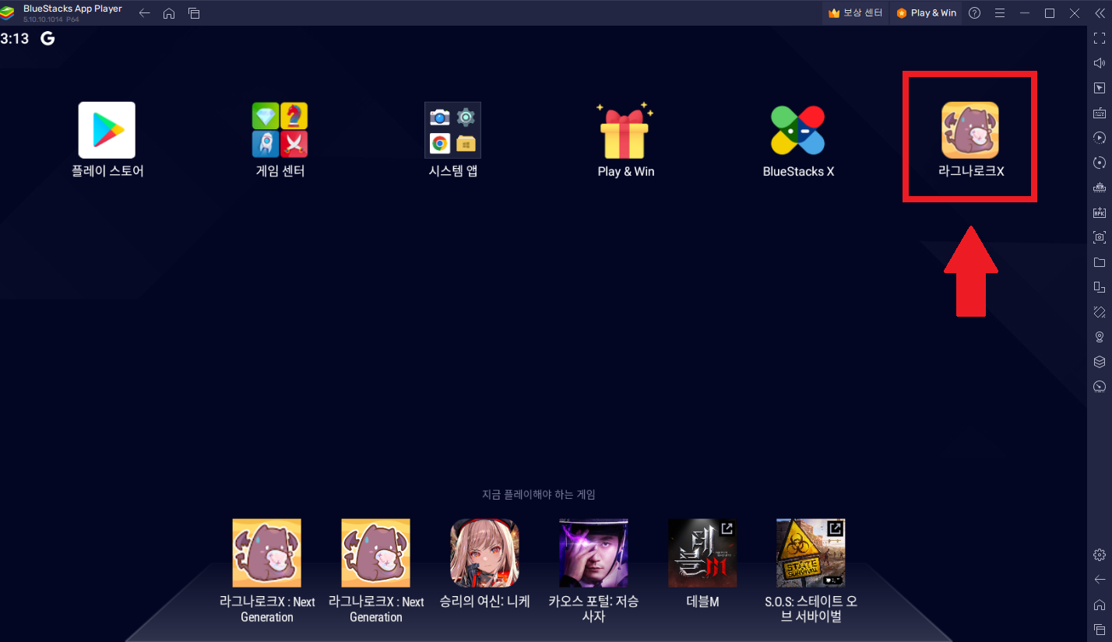Toggle the lock cursor tool
This screenshot has width=1112, height=642.
pyautogui.click(x=1100, y=88)
